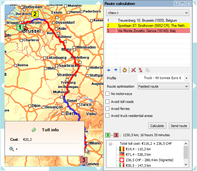Click the Send route button

[x=179, y=126]
